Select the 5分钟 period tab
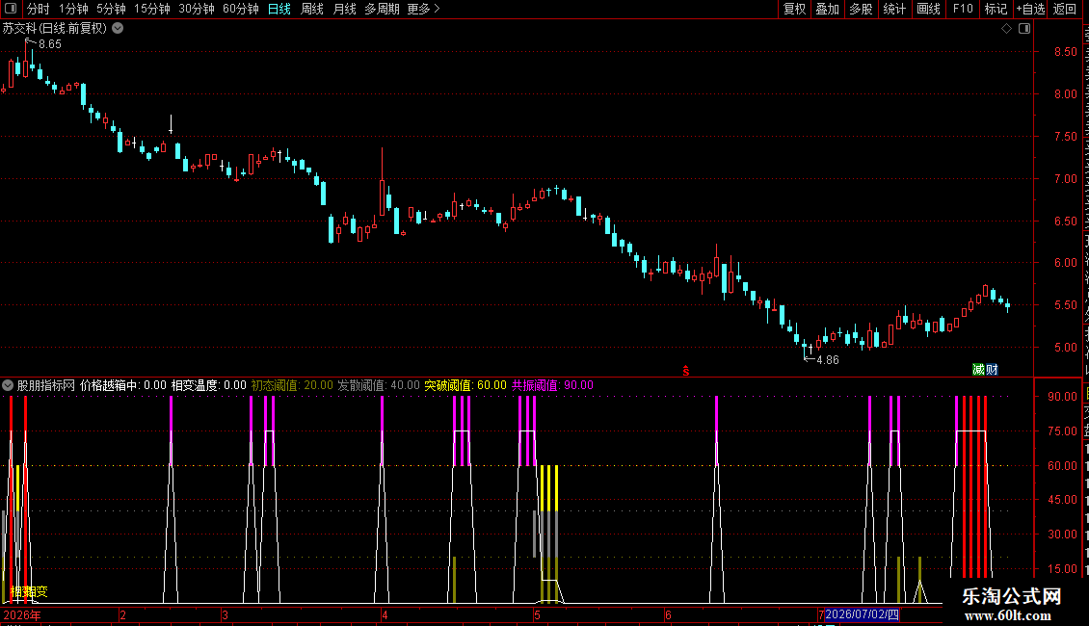Viewport: 1089px width, 626px height. 111,9
